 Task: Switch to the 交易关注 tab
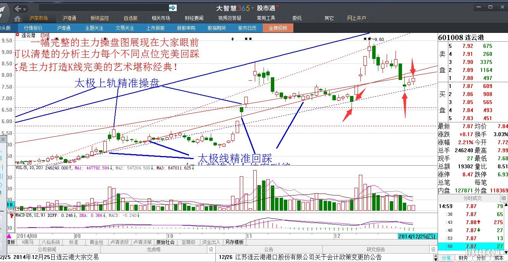[x=125, y=28]
